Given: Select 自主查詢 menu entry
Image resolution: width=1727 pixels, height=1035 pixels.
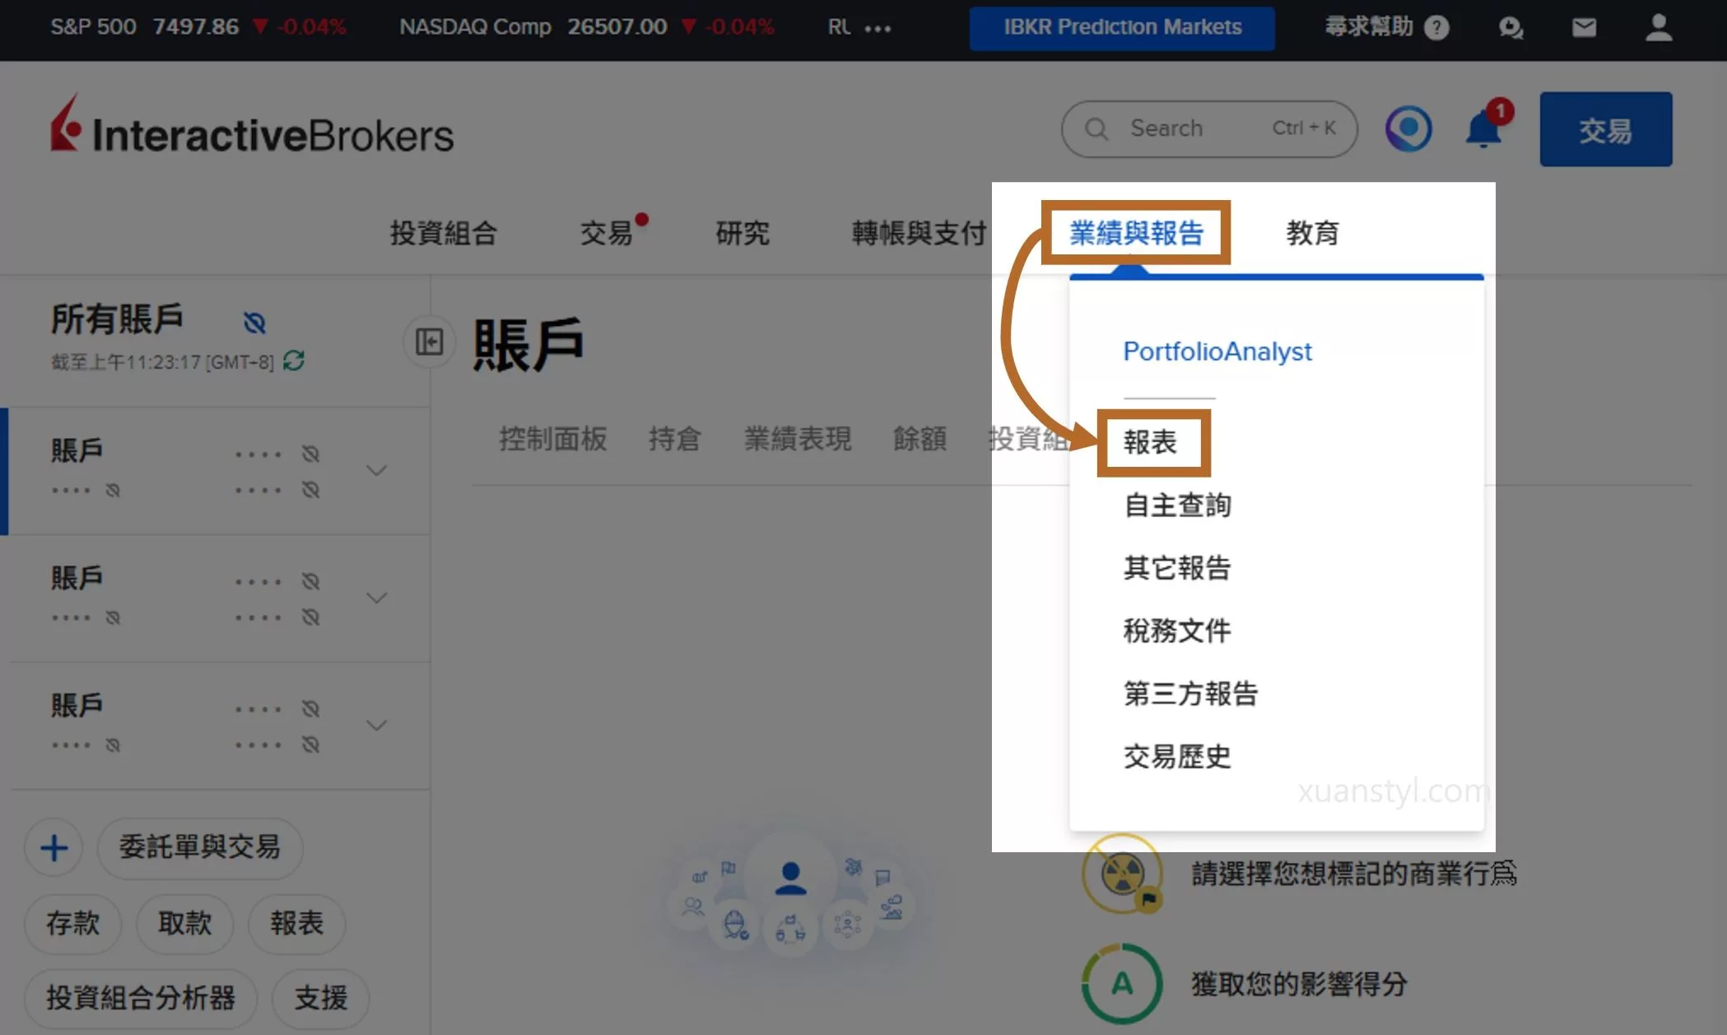Looking at the screenshot, I should (1177, 505).
